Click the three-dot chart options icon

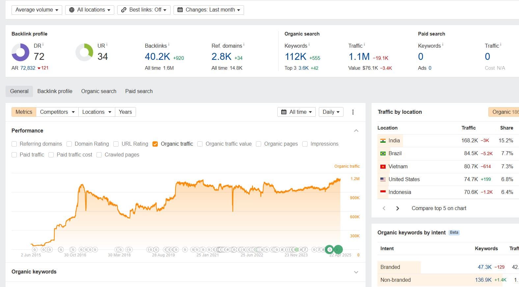click(x=353, y=112)
